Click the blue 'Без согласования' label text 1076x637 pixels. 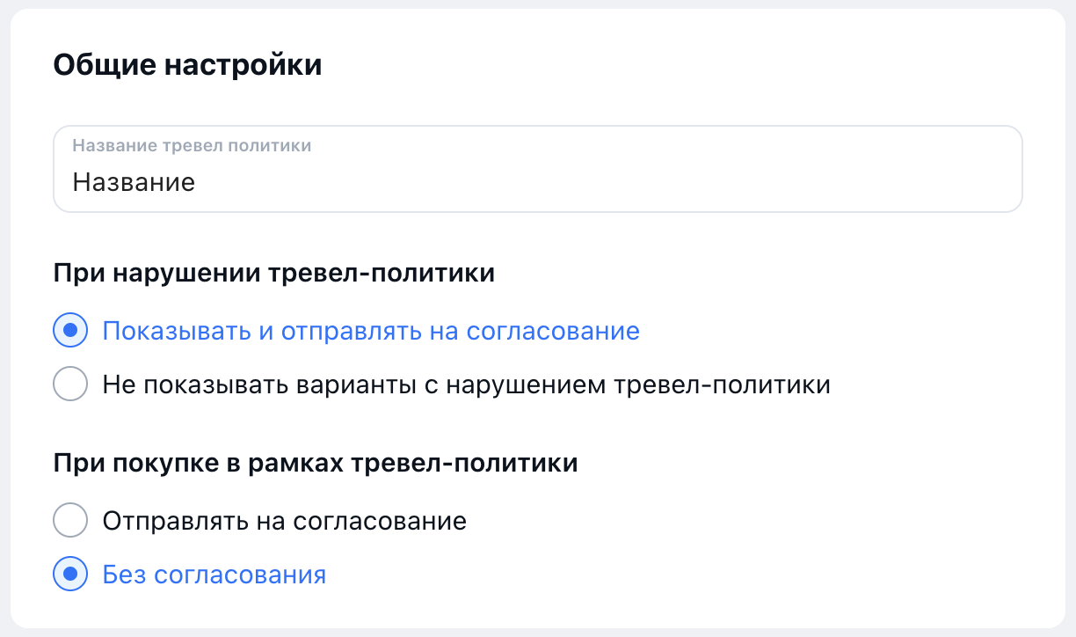(x=214, y=575)
